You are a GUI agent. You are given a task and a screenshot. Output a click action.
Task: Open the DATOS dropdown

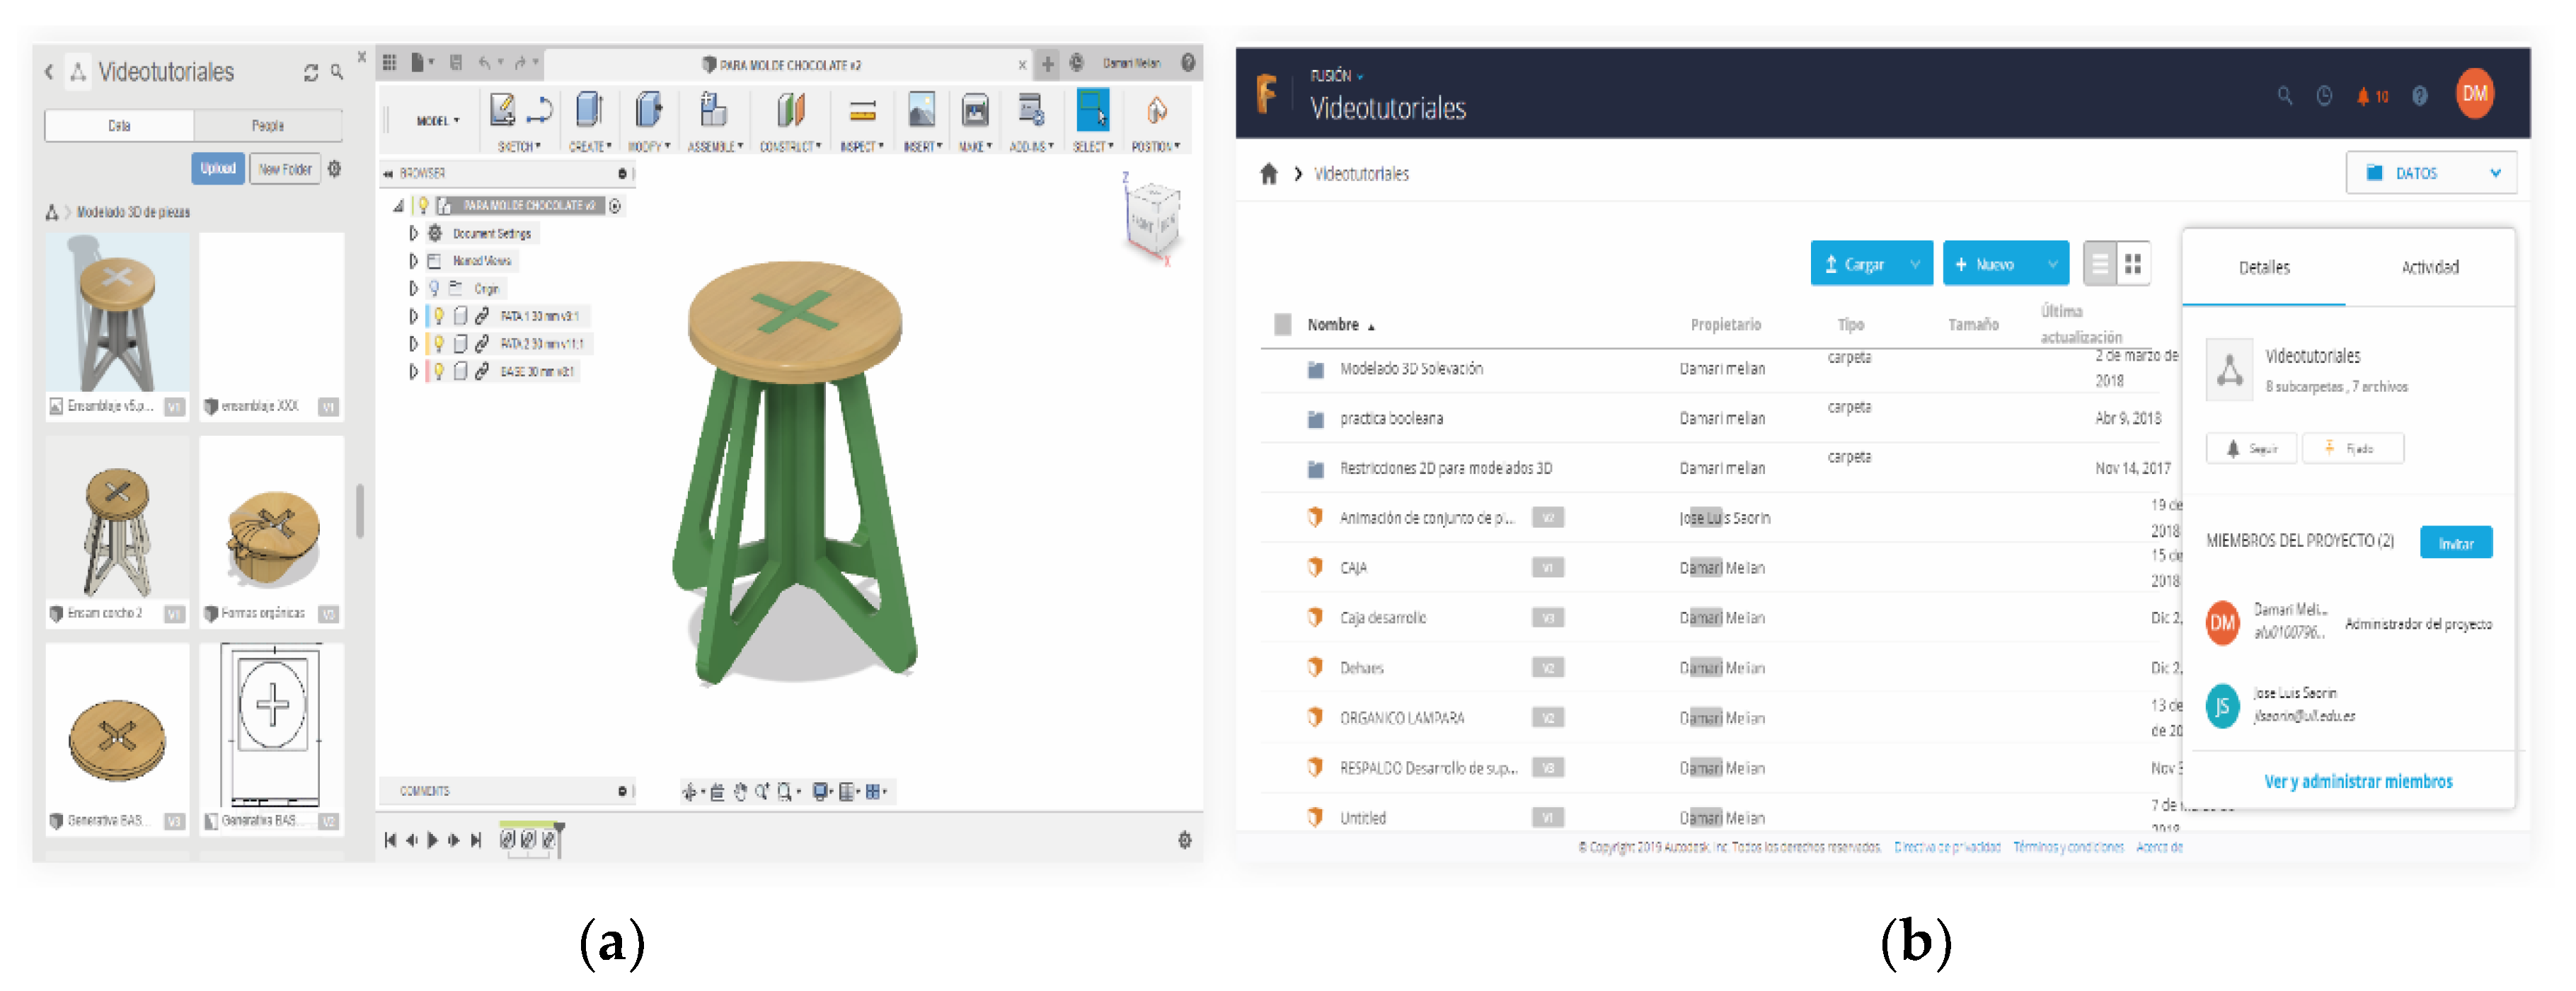pyautogui.click(x=2431, y=173)
